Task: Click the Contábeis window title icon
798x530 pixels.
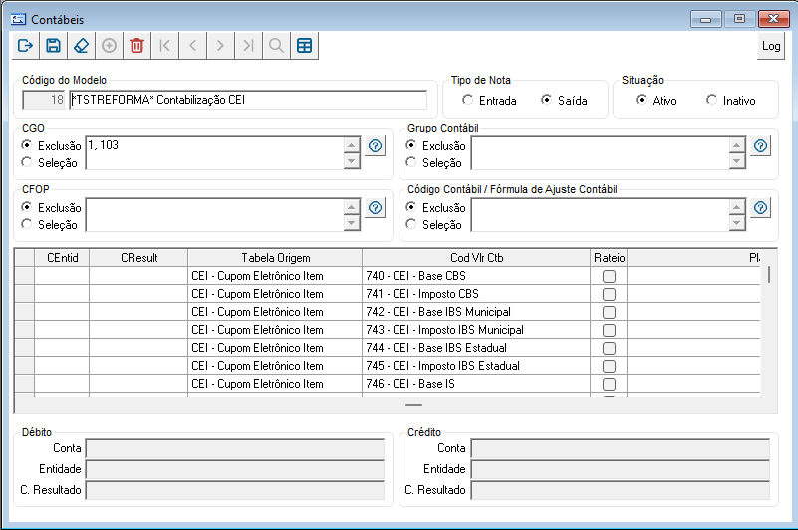Action: 18,19
